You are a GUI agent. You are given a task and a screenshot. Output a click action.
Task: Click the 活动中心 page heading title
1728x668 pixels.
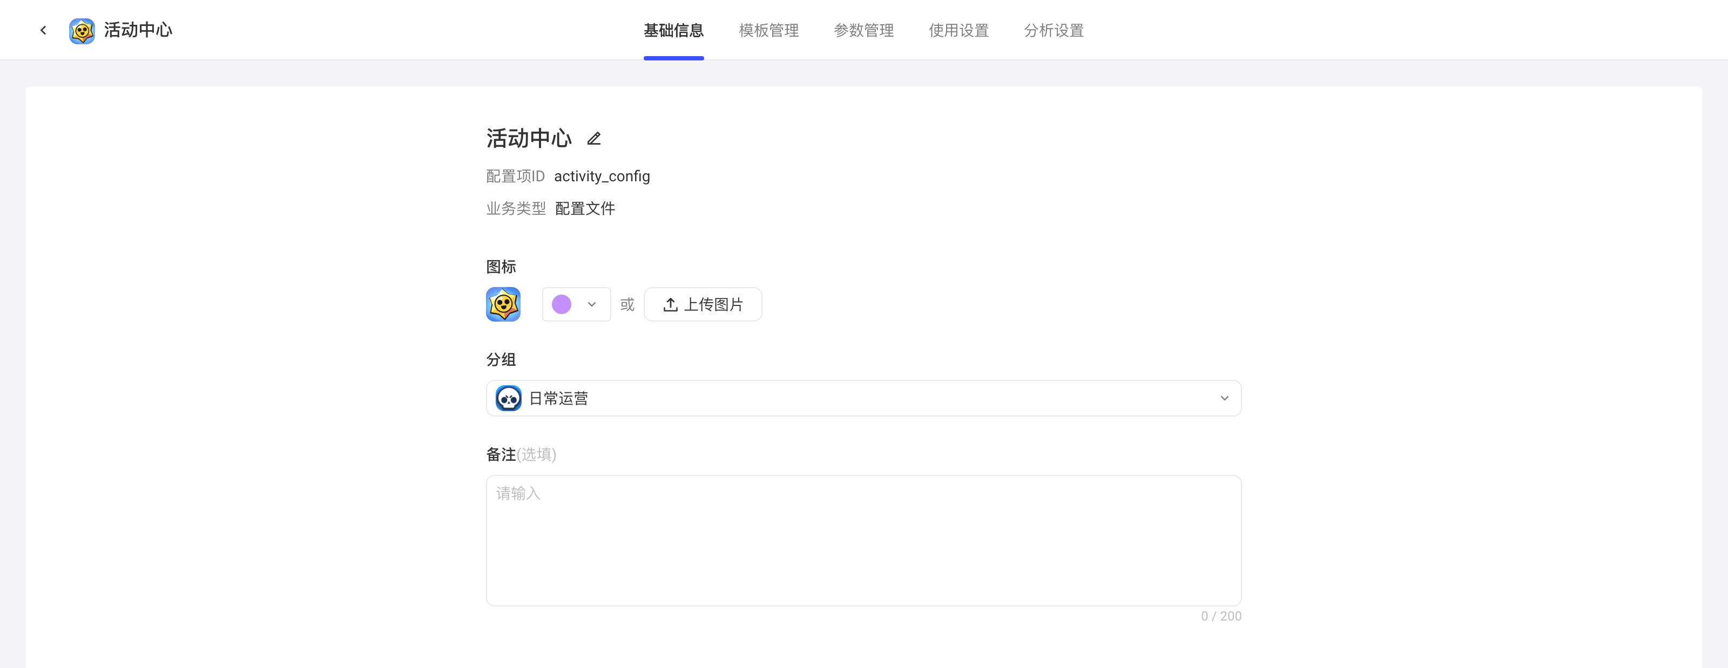(529, 138)
